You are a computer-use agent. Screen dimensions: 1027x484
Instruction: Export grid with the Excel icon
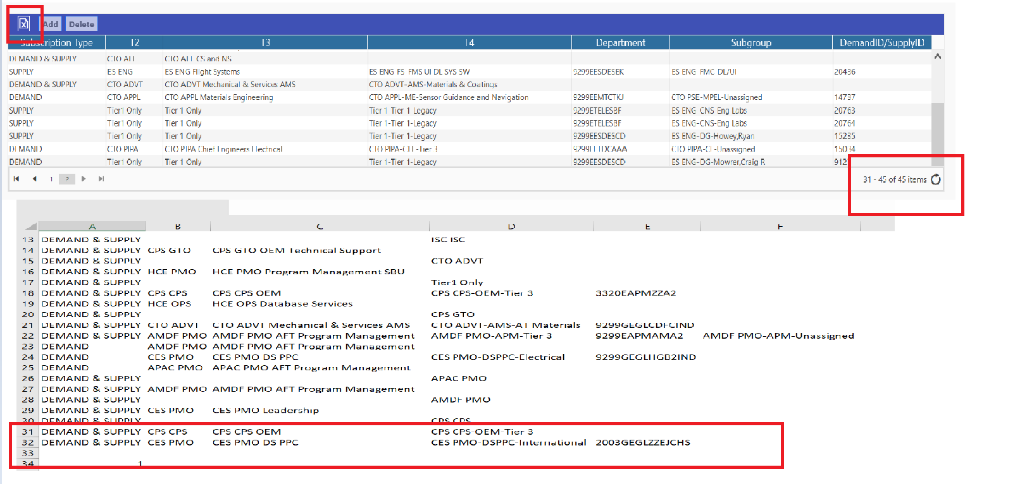click(23, 24)
